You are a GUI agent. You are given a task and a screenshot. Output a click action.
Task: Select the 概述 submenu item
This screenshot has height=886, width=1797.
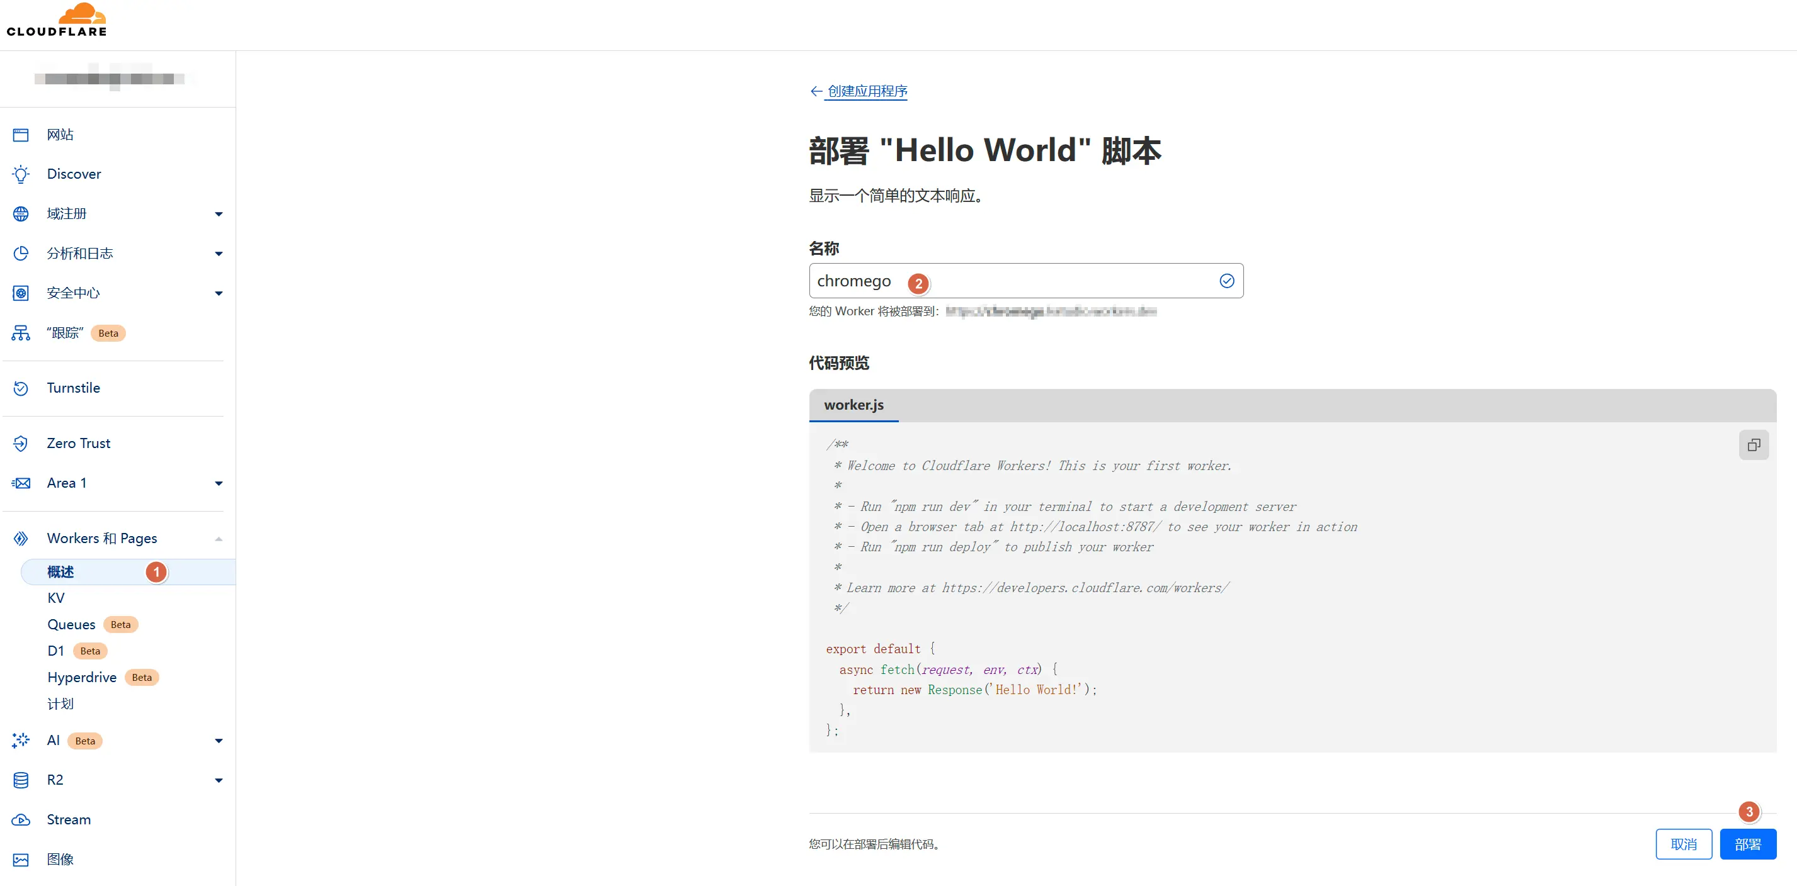coord(128,571)
